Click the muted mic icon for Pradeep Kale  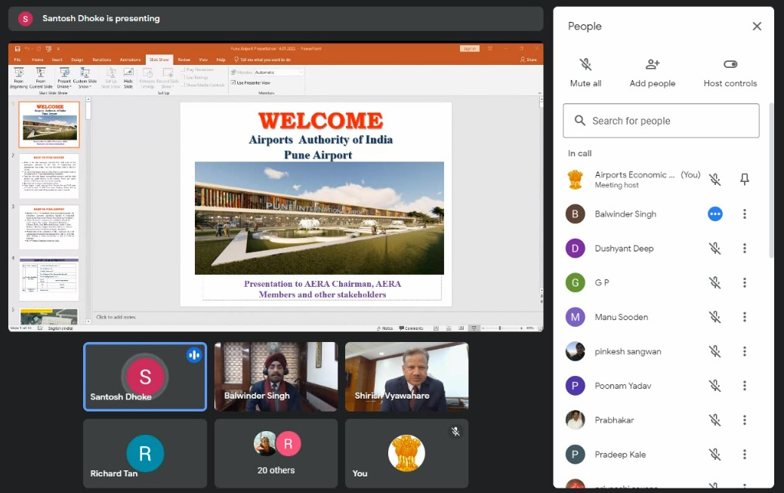(715, 454)
